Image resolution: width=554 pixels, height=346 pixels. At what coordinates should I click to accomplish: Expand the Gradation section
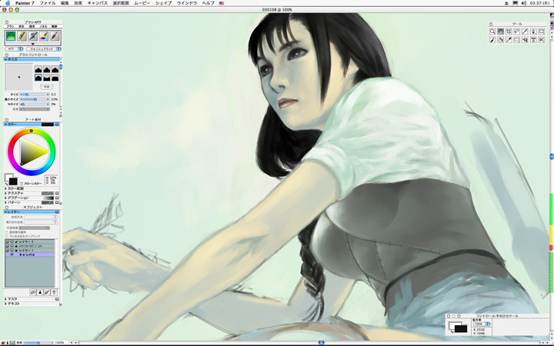tap(6, 198)
